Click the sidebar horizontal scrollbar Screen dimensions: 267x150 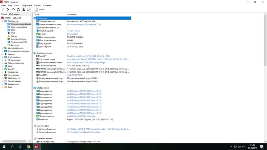(x=15, y=141)
